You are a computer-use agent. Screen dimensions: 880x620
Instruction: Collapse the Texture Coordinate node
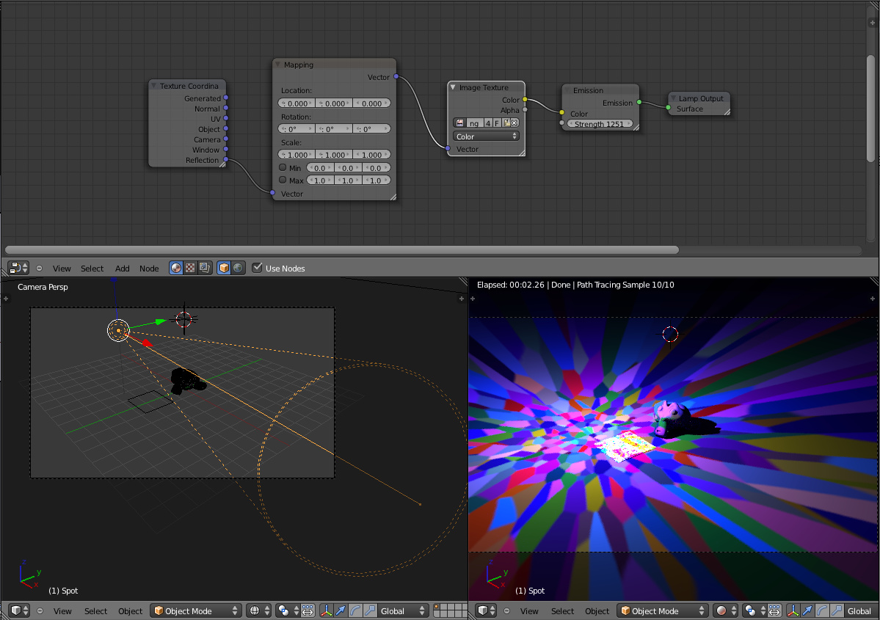point(153,86)
